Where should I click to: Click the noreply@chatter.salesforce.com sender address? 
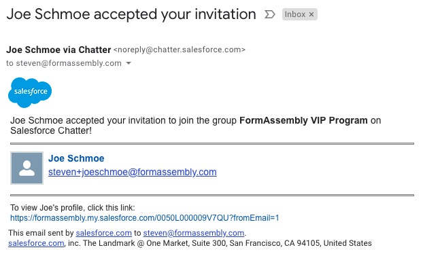[180, 50]
